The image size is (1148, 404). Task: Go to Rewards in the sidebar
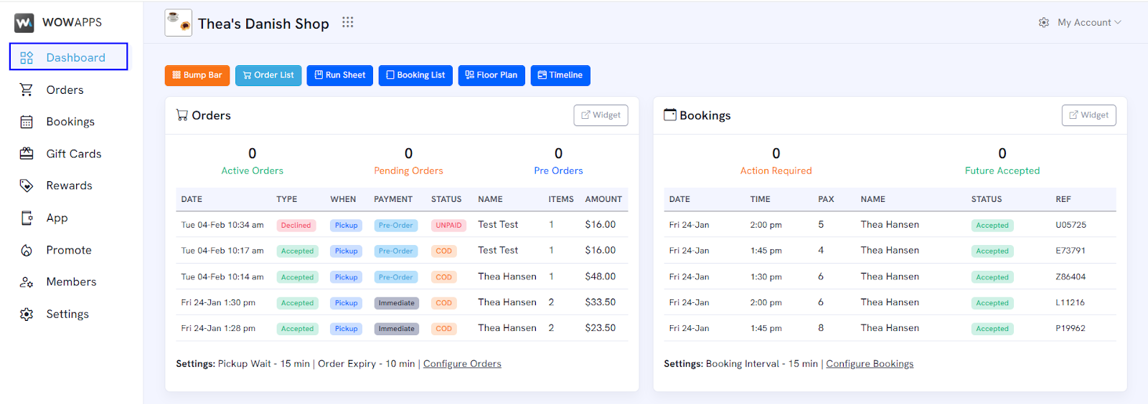click(68, 186)
